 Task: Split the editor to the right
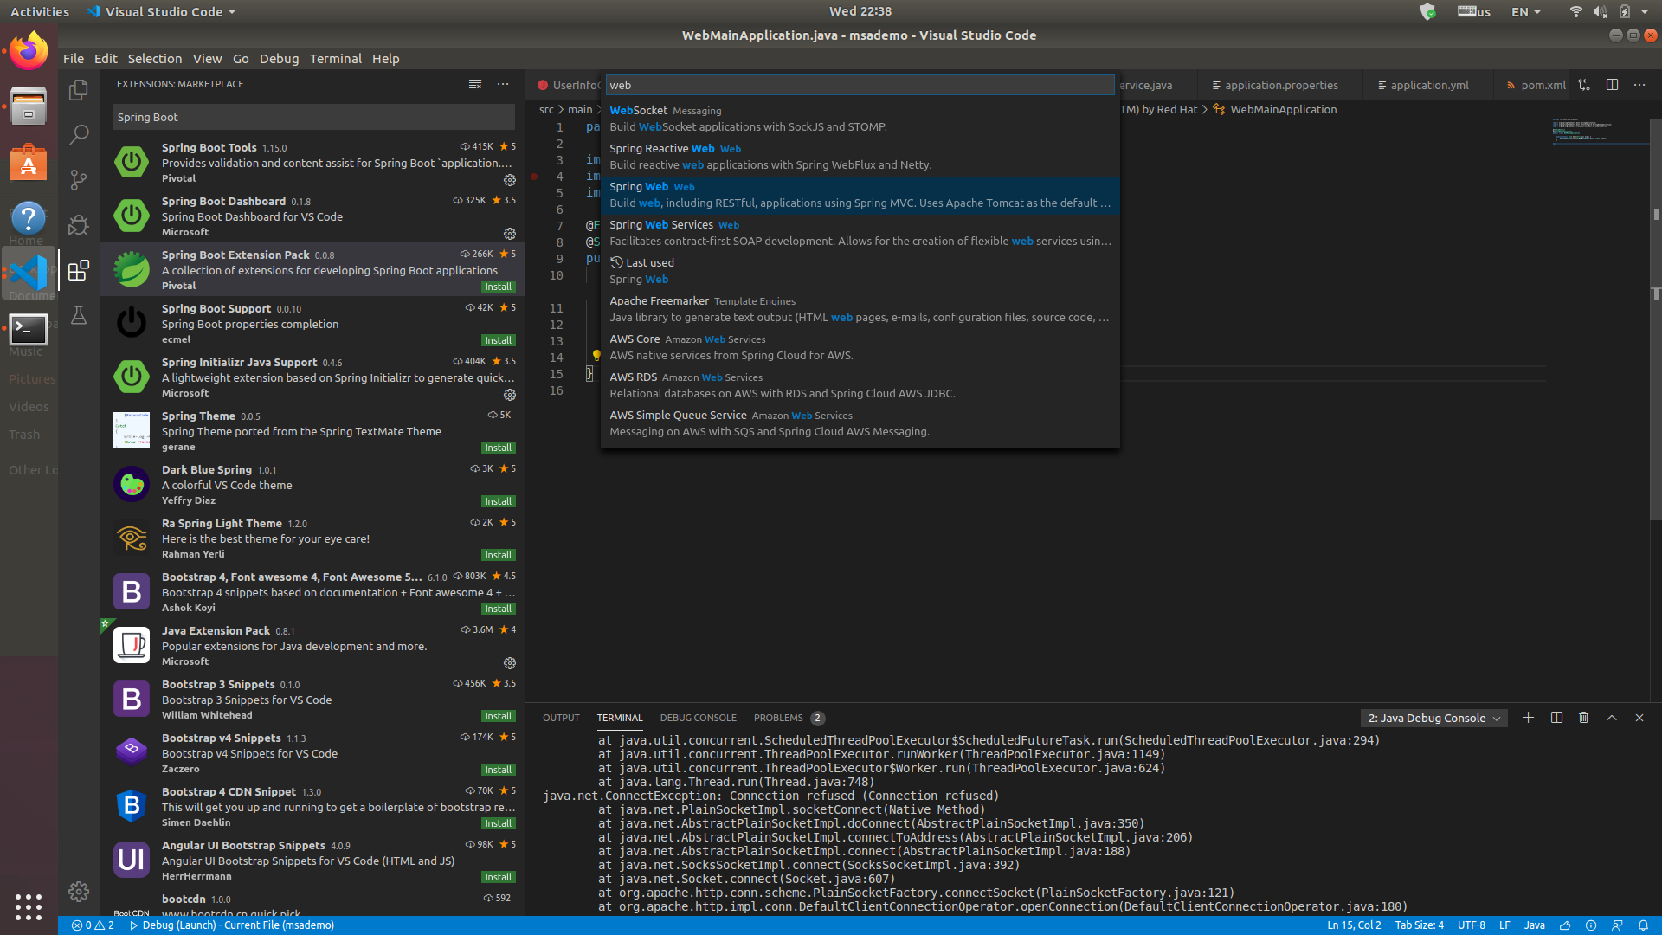coord(1612,85)
